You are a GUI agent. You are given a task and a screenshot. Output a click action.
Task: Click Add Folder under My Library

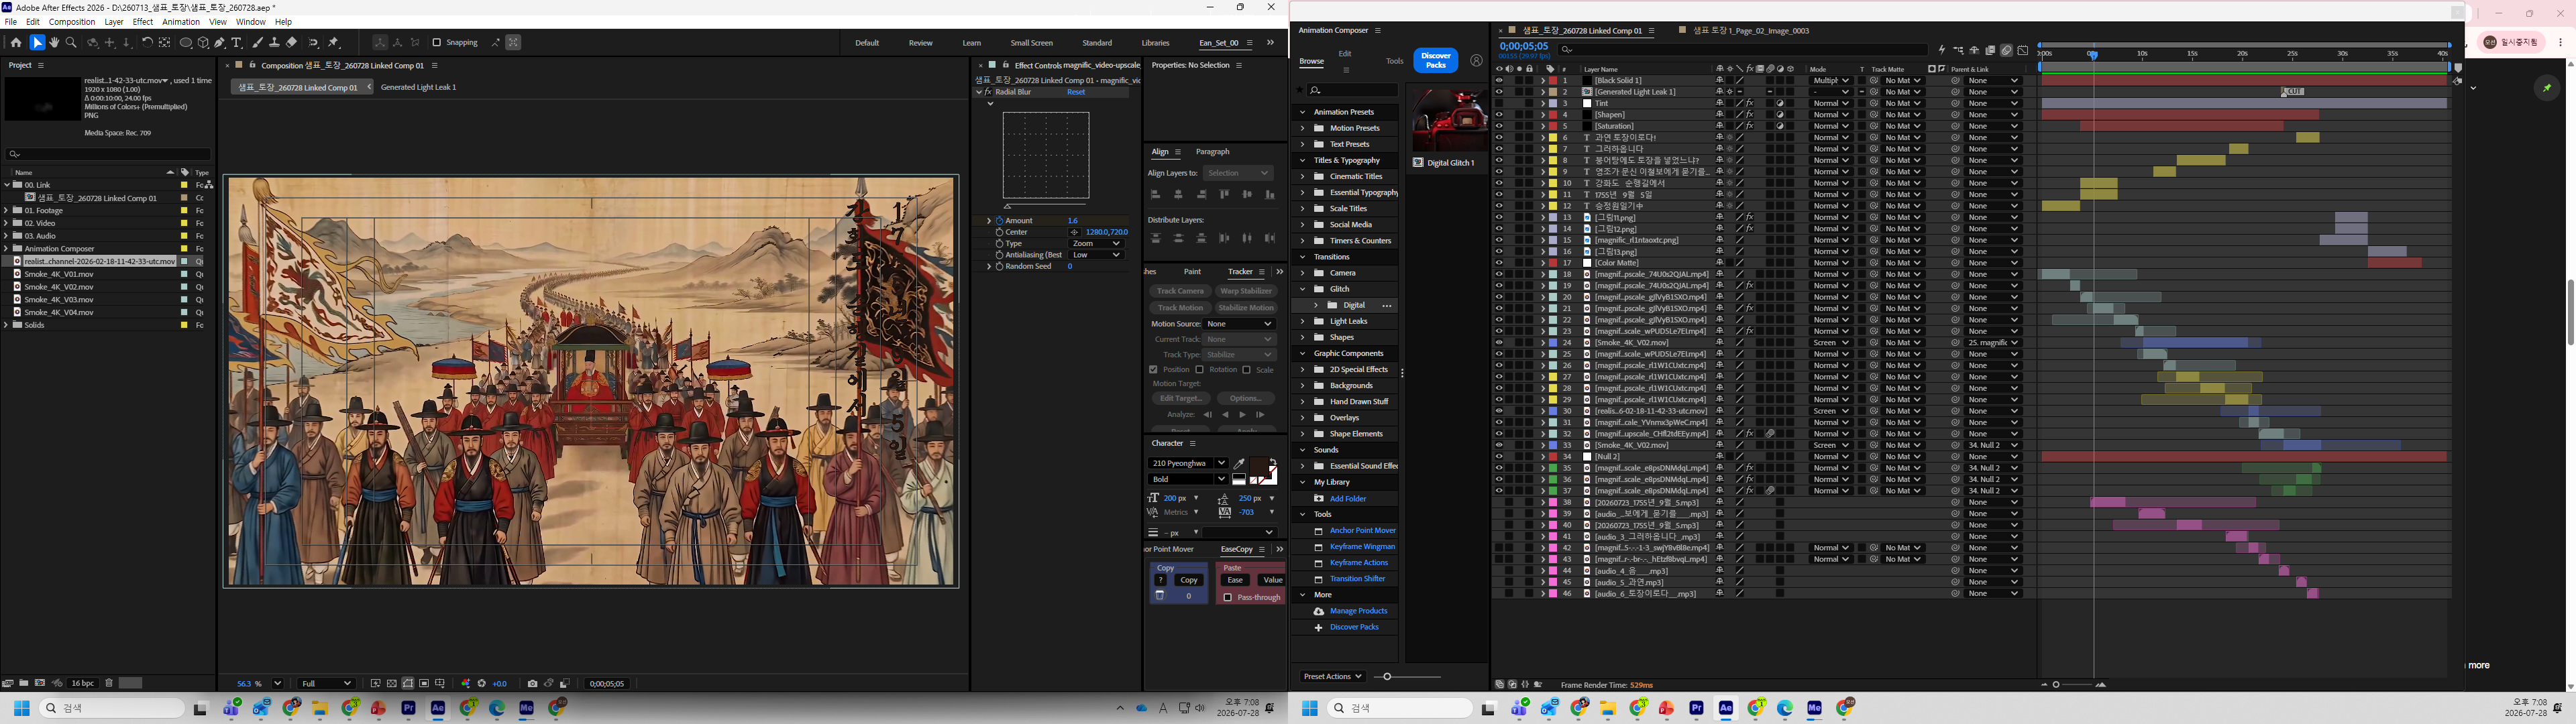point(1348,499)
